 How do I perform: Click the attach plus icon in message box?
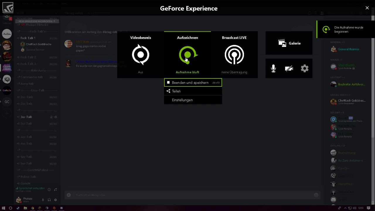point(69,195)
